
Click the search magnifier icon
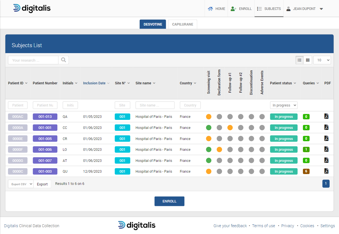(x=64, y=60)
